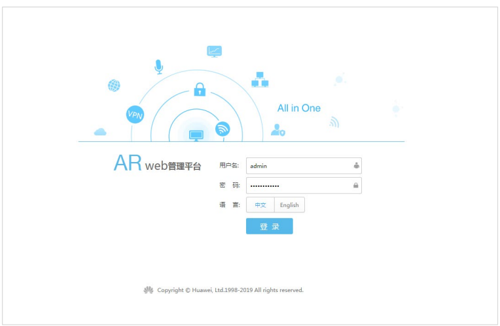This screenshot has width=500, height=326.
Task: Click the 用户名 label
Action: coord(229,165)
